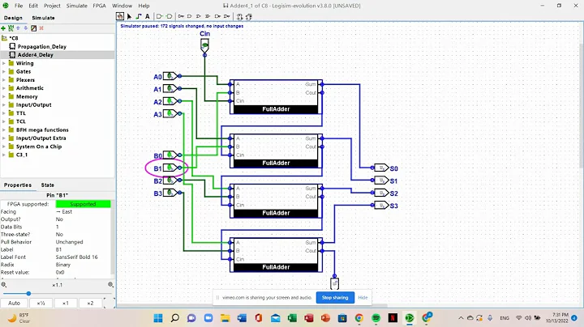Image resolution: width=584 pixels, height=327 pixels.
Task: Expand the BFH mega functions folder
Action: 4,130
